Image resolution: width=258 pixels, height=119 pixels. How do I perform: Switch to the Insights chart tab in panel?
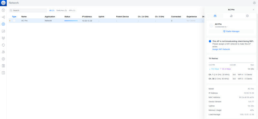click(x=231, y=16)
